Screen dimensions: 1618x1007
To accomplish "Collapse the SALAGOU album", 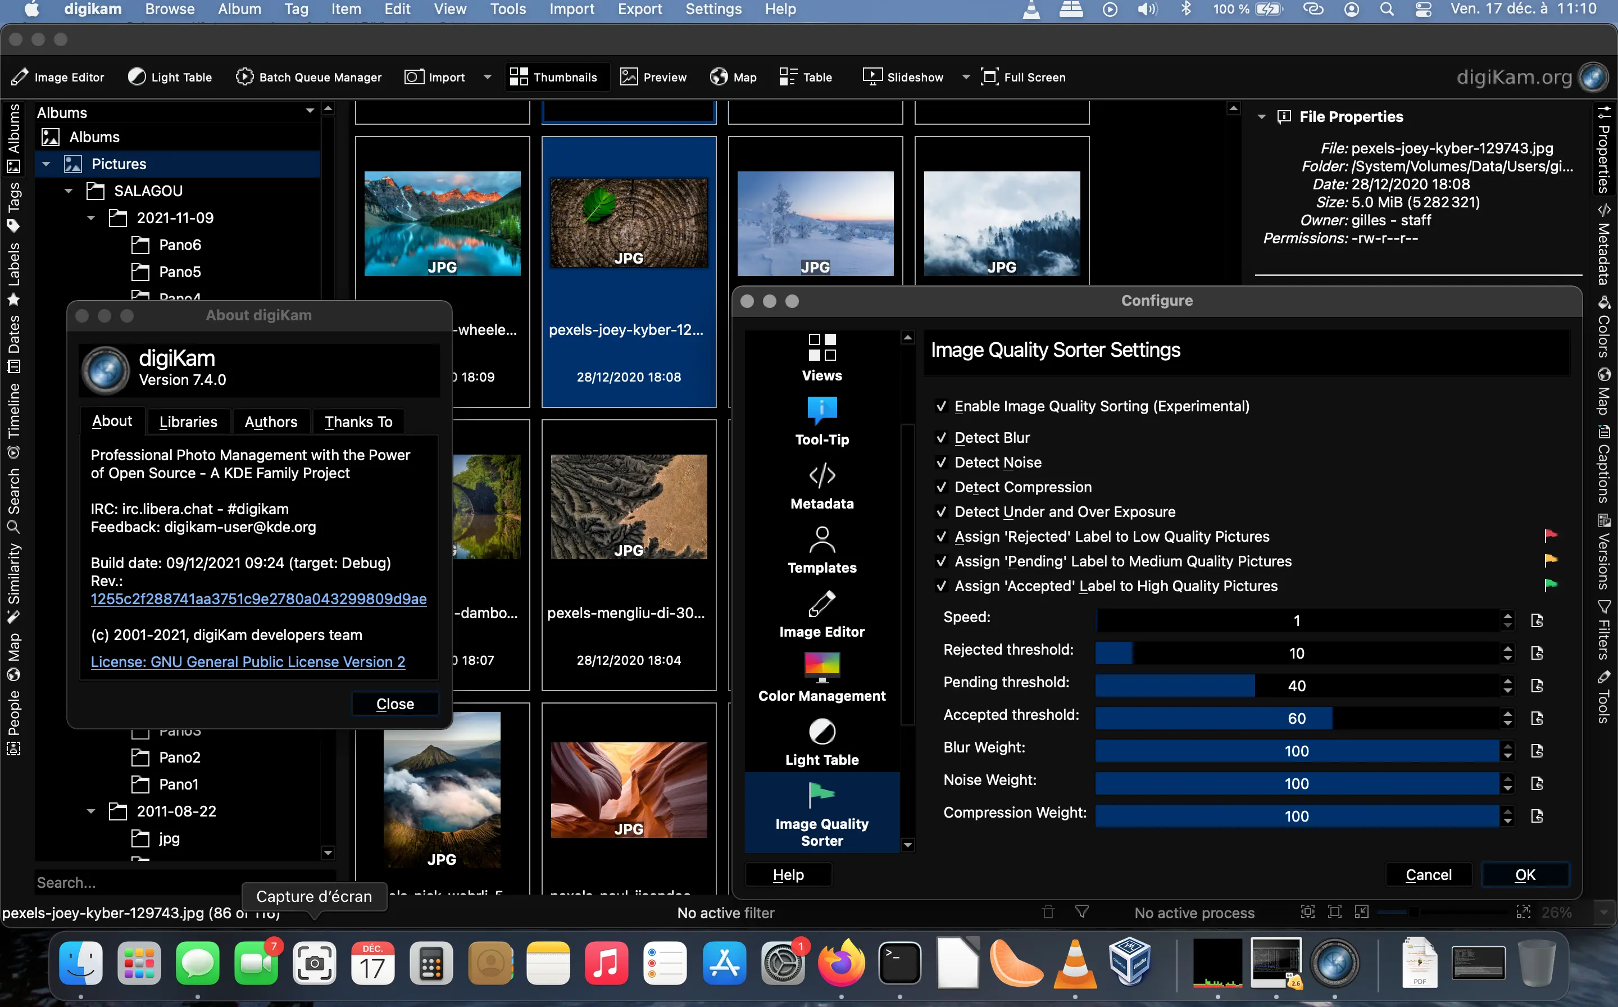I will (x=69, y=190).
